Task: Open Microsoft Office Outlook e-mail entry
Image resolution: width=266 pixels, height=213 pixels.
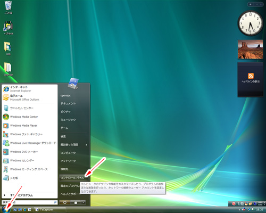Action: click(30, 97)
